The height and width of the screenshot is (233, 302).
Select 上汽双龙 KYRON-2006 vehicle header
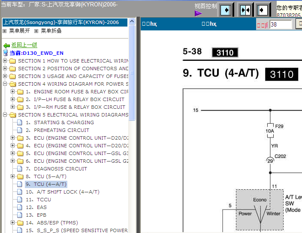point(65,22)
